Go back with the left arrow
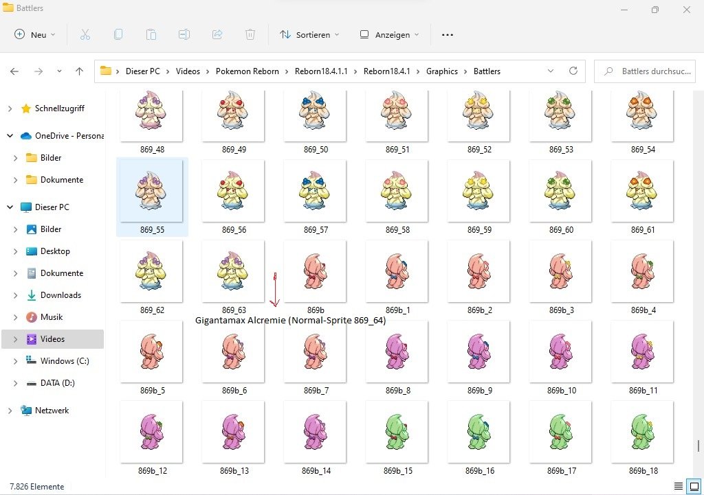Image resolution: width=704 pixels, height=495 pixels. coord(14,71)
